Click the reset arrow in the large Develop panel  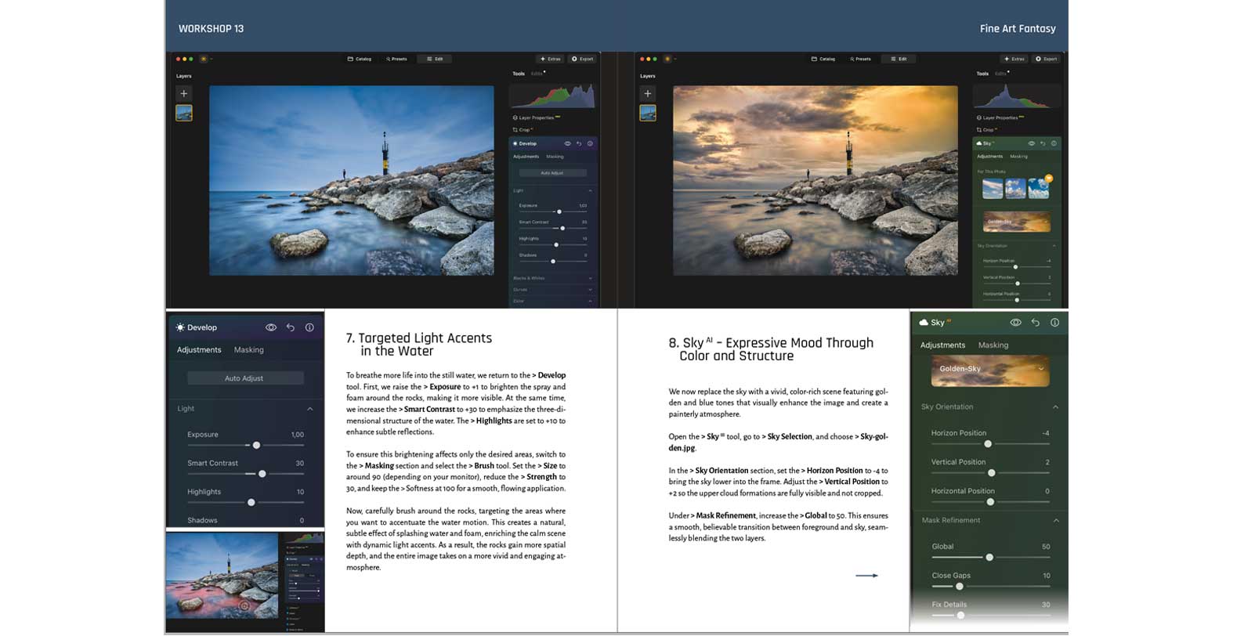click(x=291, y=327)
